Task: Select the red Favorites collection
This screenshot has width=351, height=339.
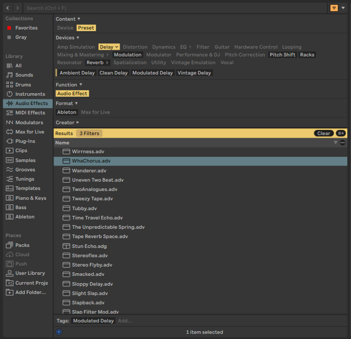Action: click(26, 28)
